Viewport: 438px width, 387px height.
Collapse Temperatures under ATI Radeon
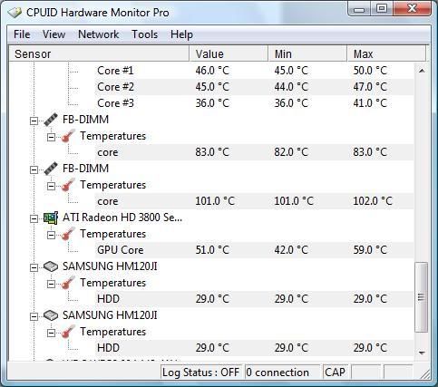pyautogui.click(x=51, y=235)
